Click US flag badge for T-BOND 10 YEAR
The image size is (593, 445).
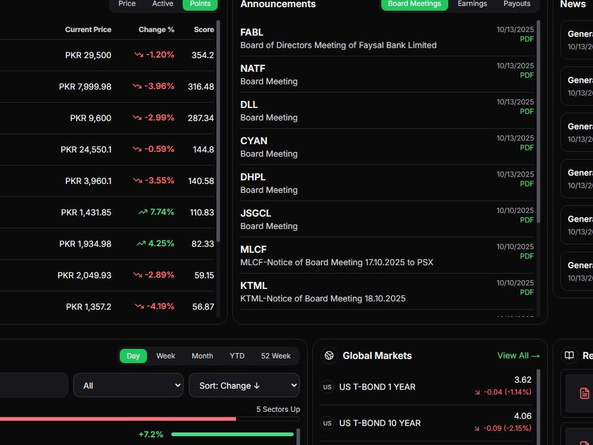click(x=327, y=423)
